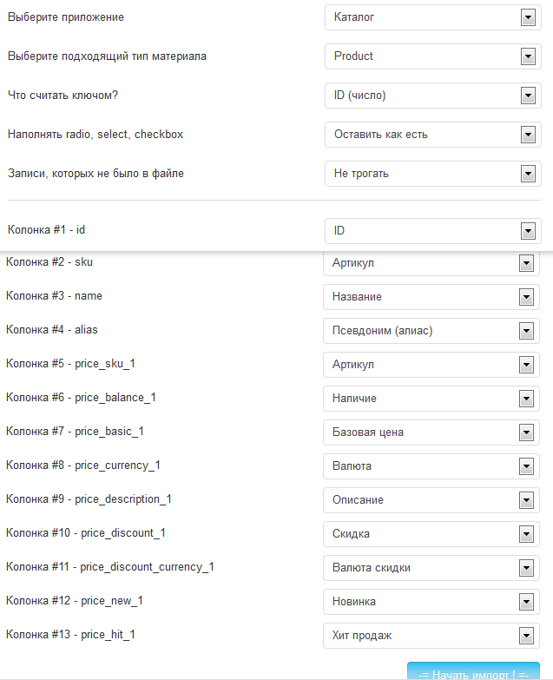
Task: Open 'Название' dropdown for name column
Action: [x=431, y=297]
